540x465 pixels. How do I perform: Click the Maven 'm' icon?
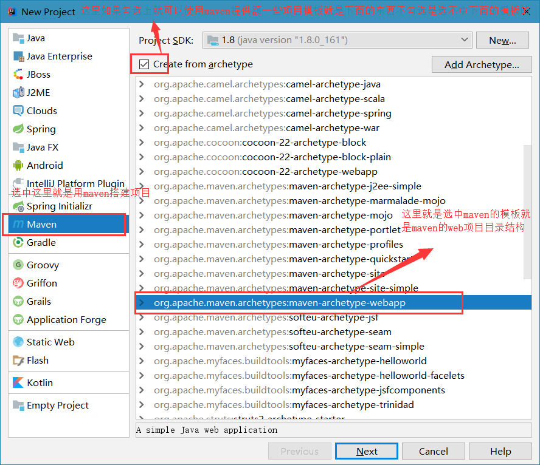tap(18, 224)
